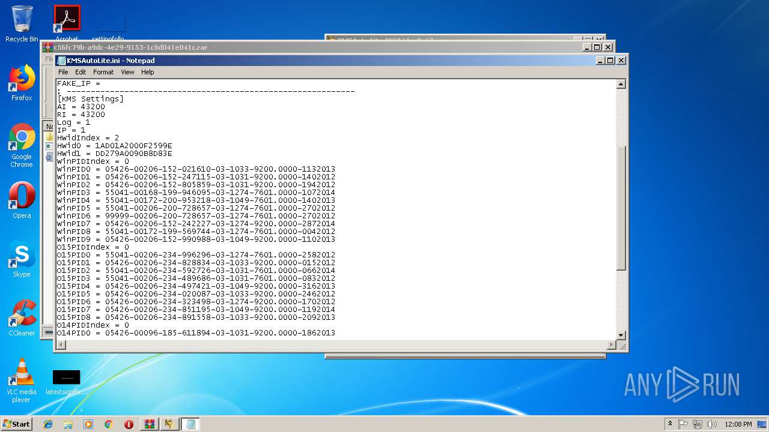This screenshot has height=432, width=769.
Task: Click the 'HWidIndex = 2' line
Action: tap(88, 138)
